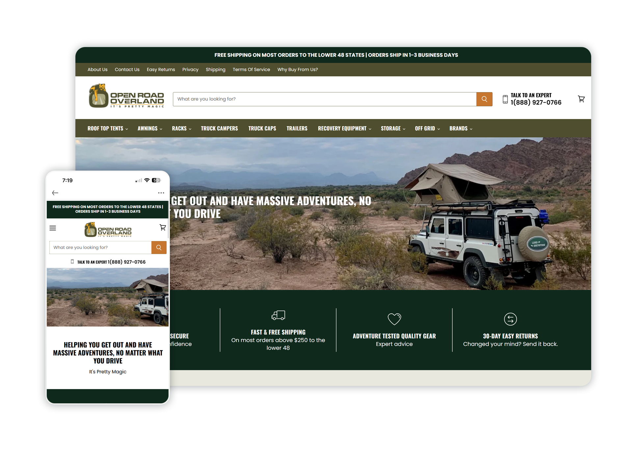Tap the cart icon in the mobile header
This screenshot has height=451, width=632.
[163, 227]
